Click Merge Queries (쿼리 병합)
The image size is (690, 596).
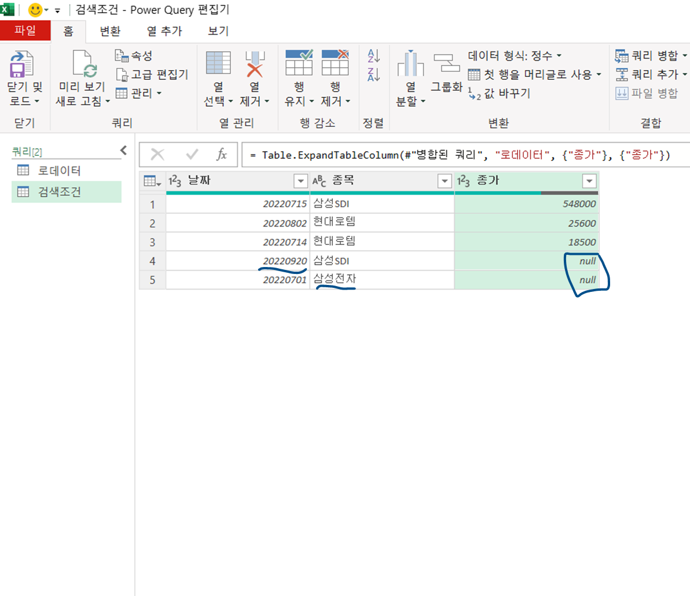point(651,56)
